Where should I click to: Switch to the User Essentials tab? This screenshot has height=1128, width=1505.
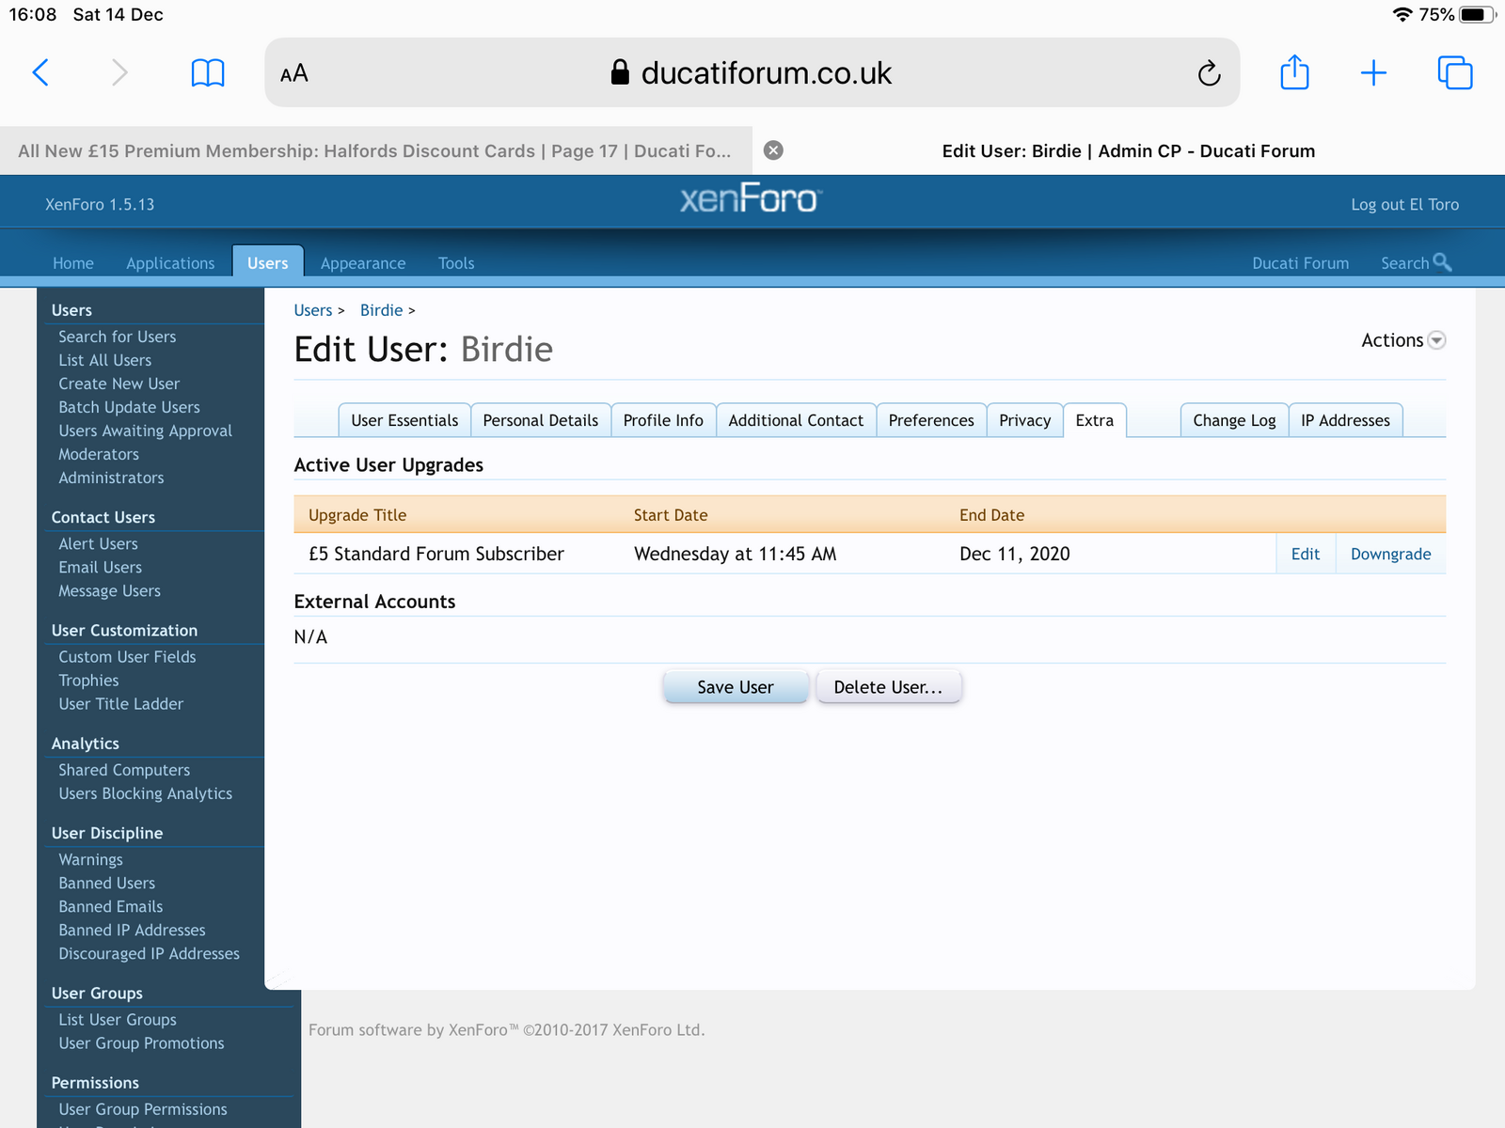pyautogui.click(x=404, y=420)
